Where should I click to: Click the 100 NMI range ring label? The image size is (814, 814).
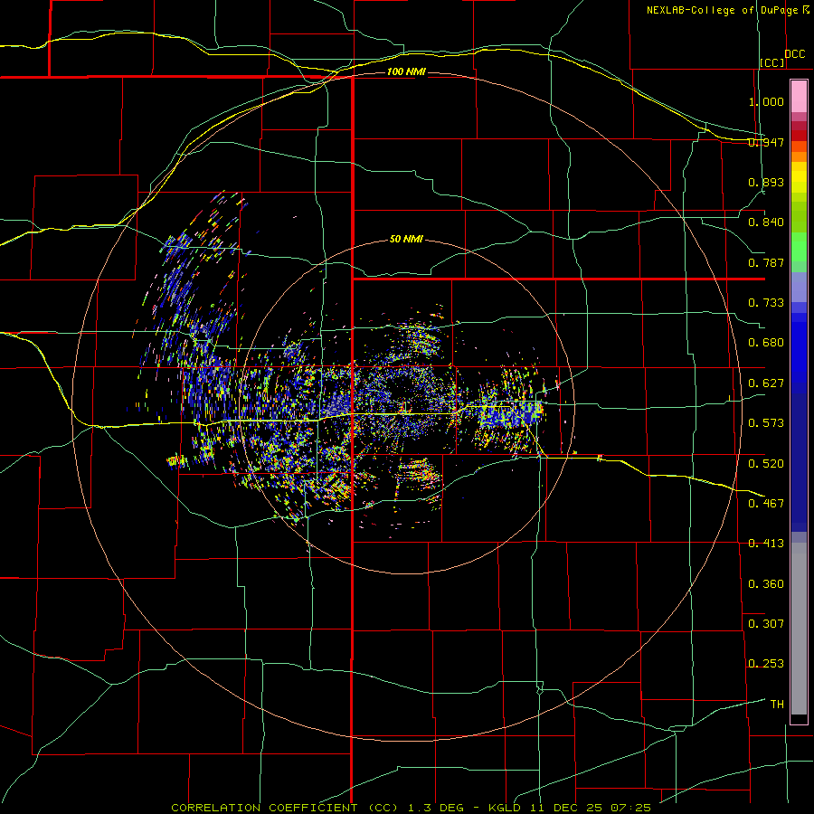pos(406,71)
